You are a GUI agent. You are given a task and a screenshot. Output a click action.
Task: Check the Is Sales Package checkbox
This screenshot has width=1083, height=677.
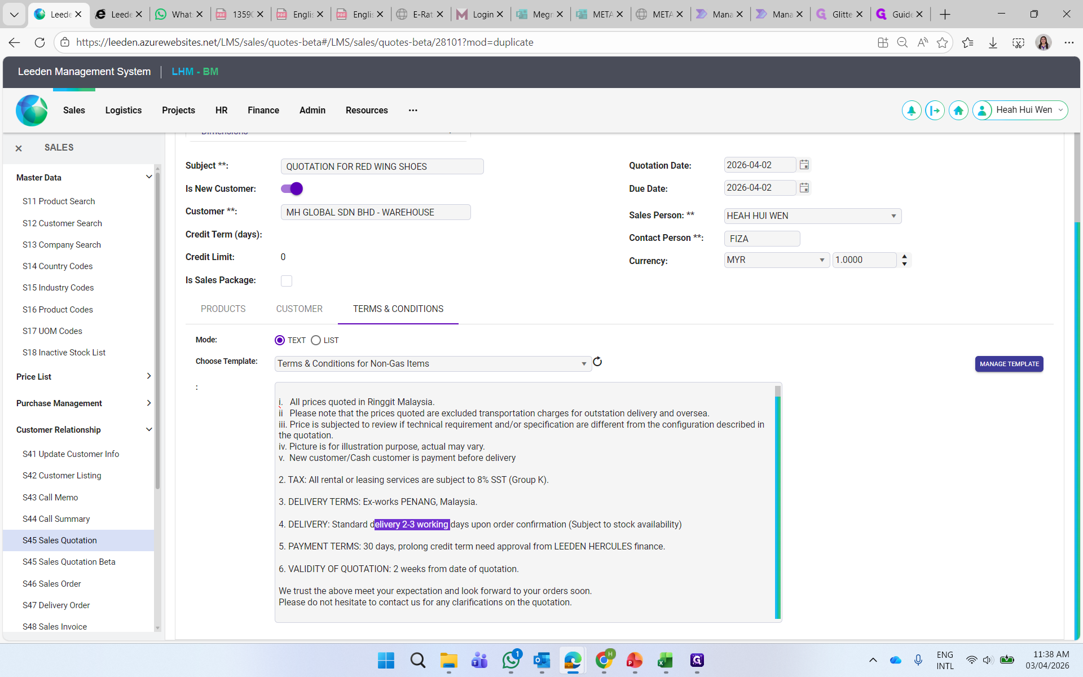click(287, 280)
